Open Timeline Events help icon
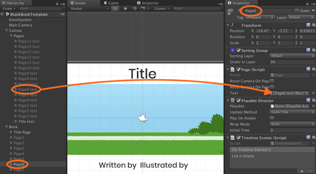This screenshot has height=174, width=316. pyautogui.click(x=308, y=138)
